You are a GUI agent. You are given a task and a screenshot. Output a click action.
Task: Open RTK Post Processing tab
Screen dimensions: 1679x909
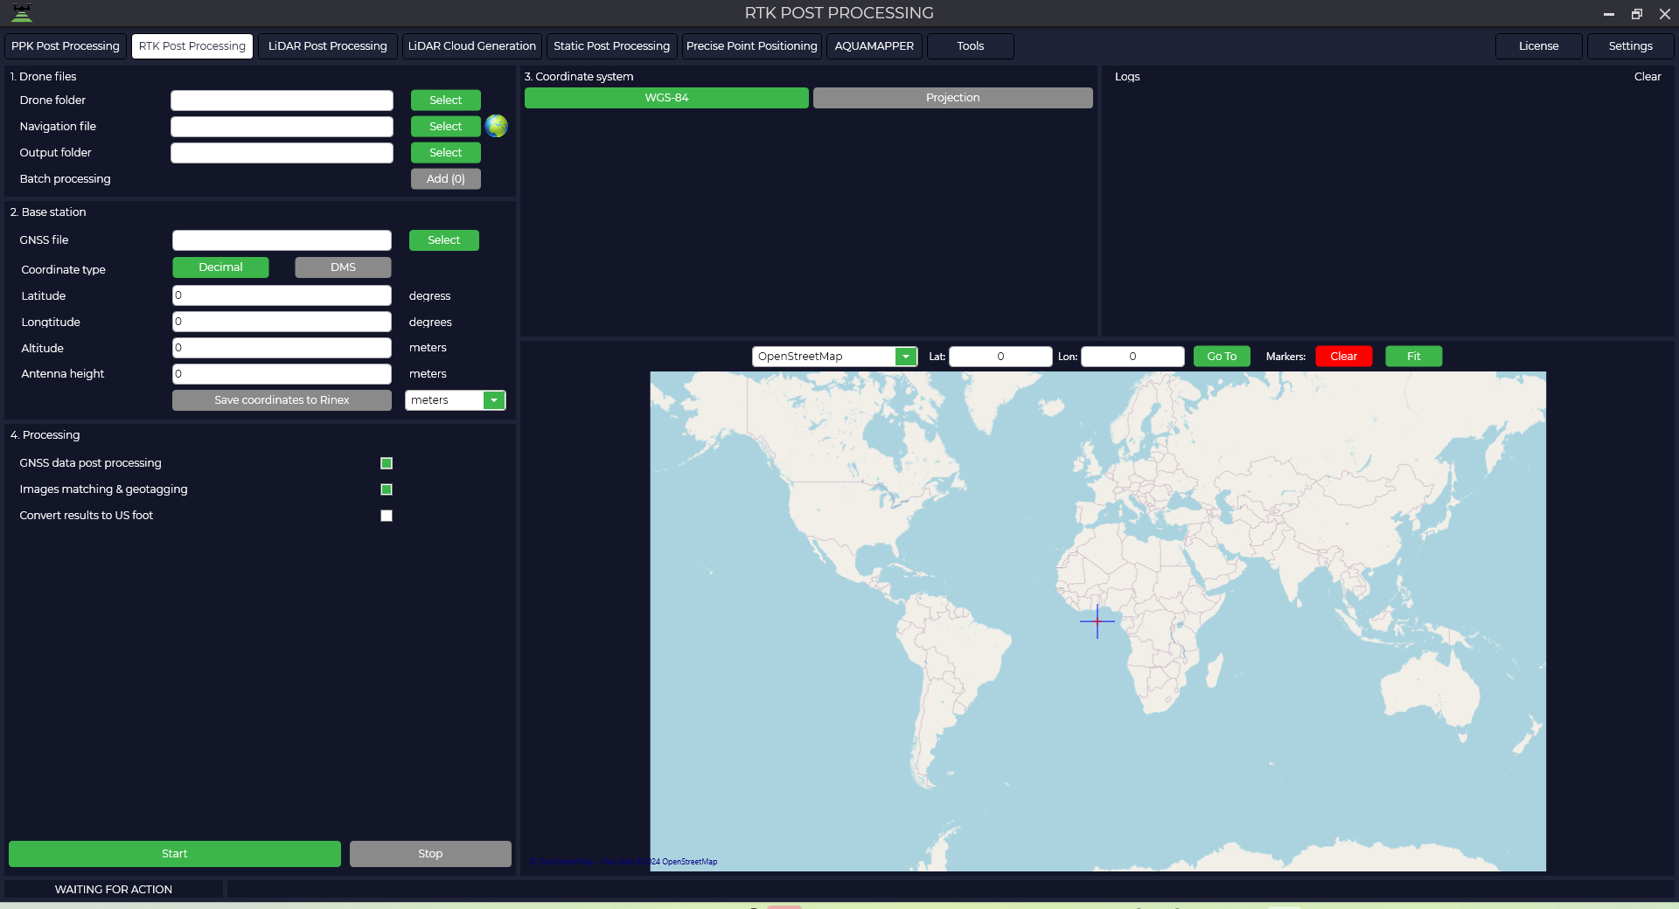coord(192,46)
